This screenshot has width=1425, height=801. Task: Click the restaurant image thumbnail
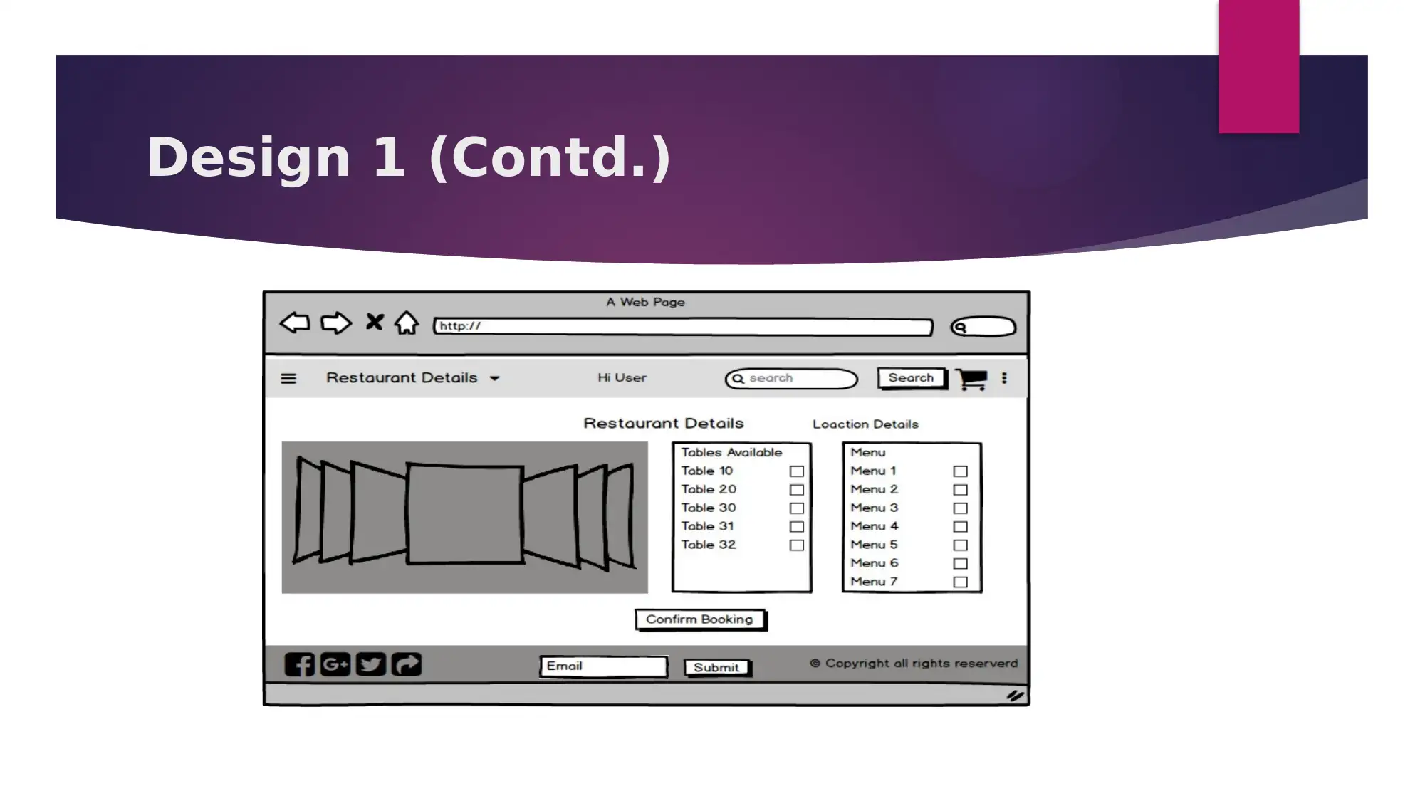[464, 515]
